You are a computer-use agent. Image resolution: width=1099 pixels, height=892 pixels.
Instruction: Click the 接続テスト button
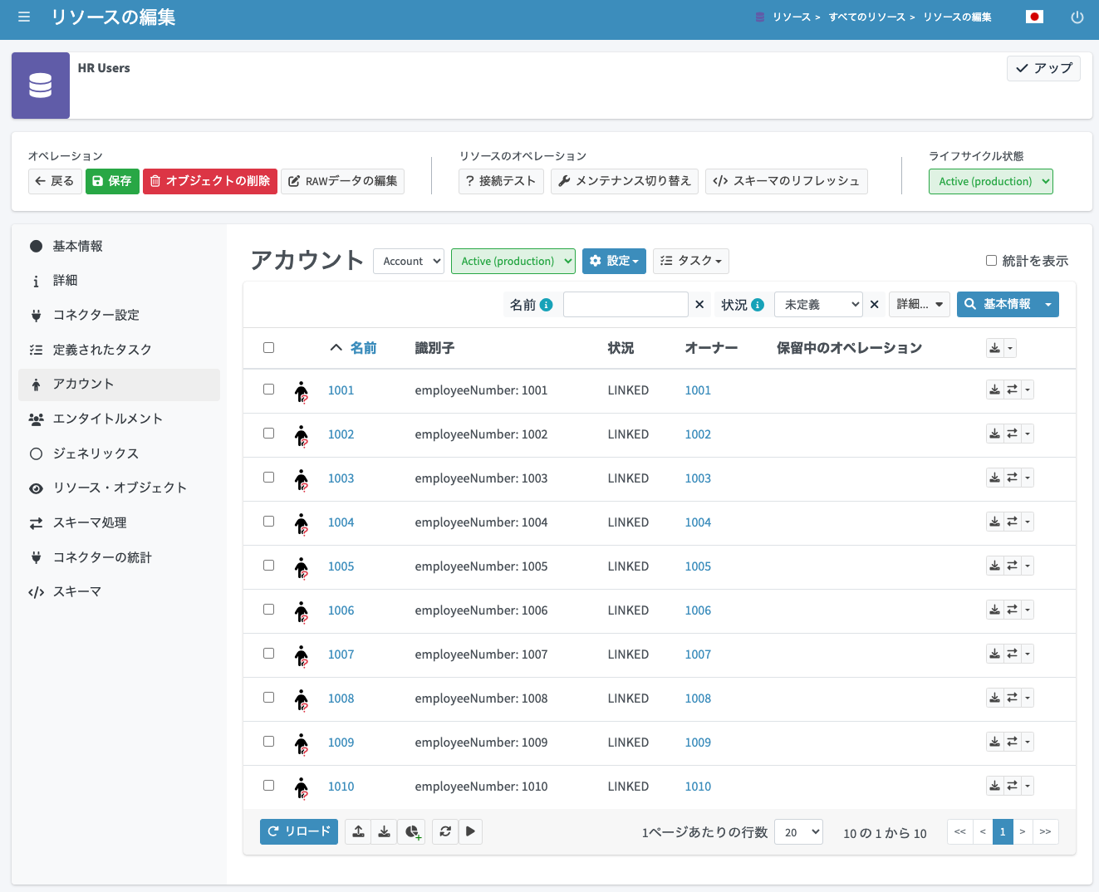point(501,181)
